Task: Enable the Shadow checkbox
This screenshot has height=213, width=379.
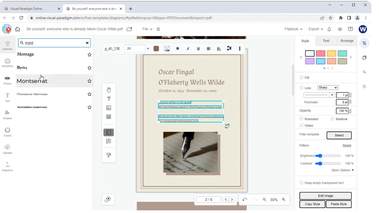Action: 332,119
